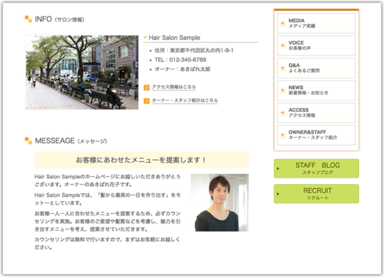
Task: Click the arrow icon beside Q&A
Action: click(282, 67)
